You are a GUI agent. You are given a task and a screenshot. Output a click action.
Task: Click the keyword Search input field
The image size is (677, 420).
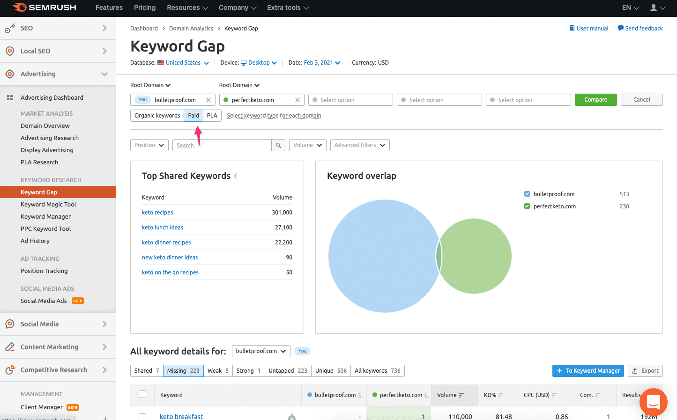(222, 145)
